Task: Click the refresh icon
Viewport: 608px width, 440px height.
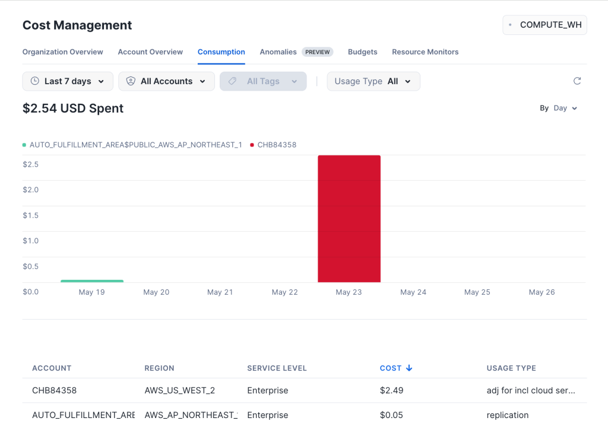Action: pos(577,81)
